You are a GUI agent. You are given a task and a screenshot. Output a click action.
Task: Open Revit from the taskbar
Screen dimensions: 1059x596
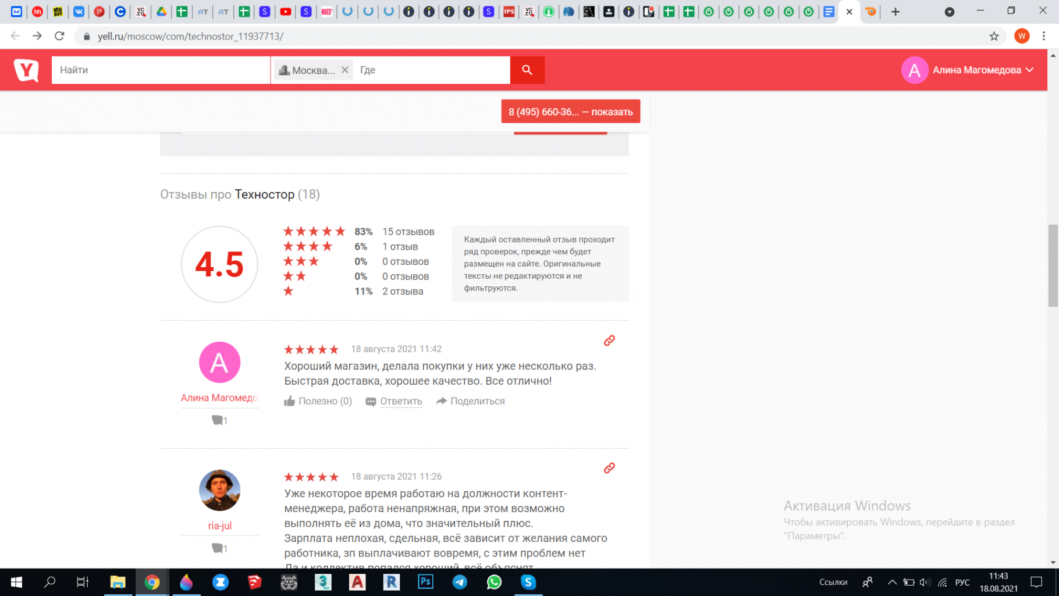point(392,582)
